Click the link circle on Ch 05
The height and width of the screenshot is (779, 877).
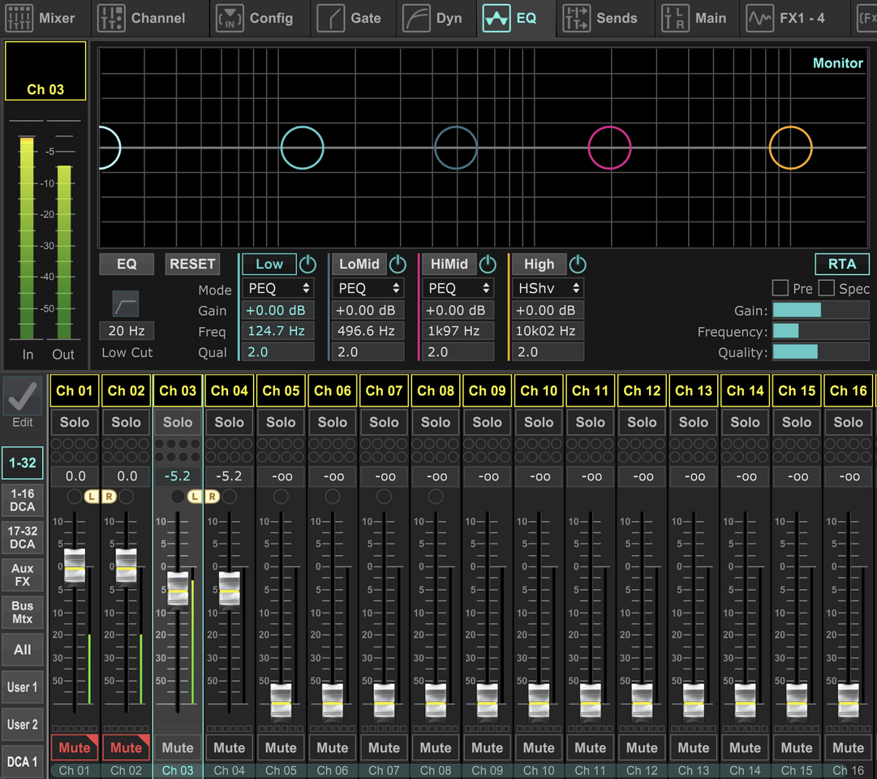(x=281, y=497)
